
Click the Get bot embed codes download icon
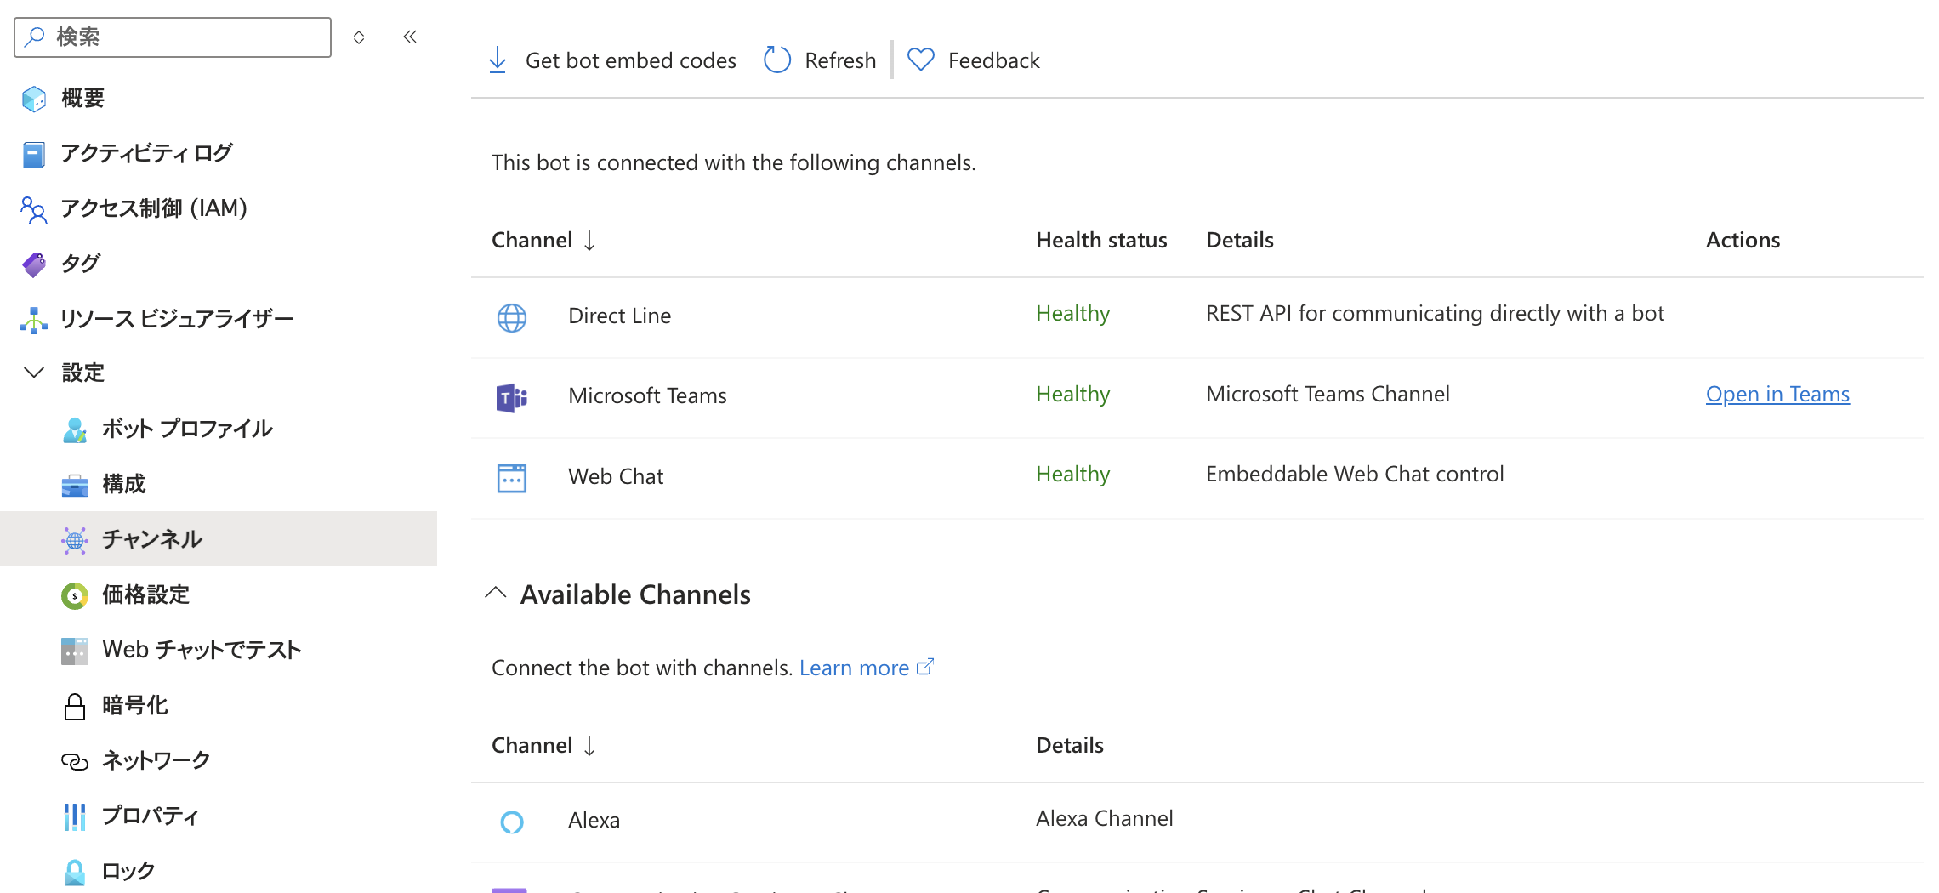pyautogui.click(x=498, y=60)
